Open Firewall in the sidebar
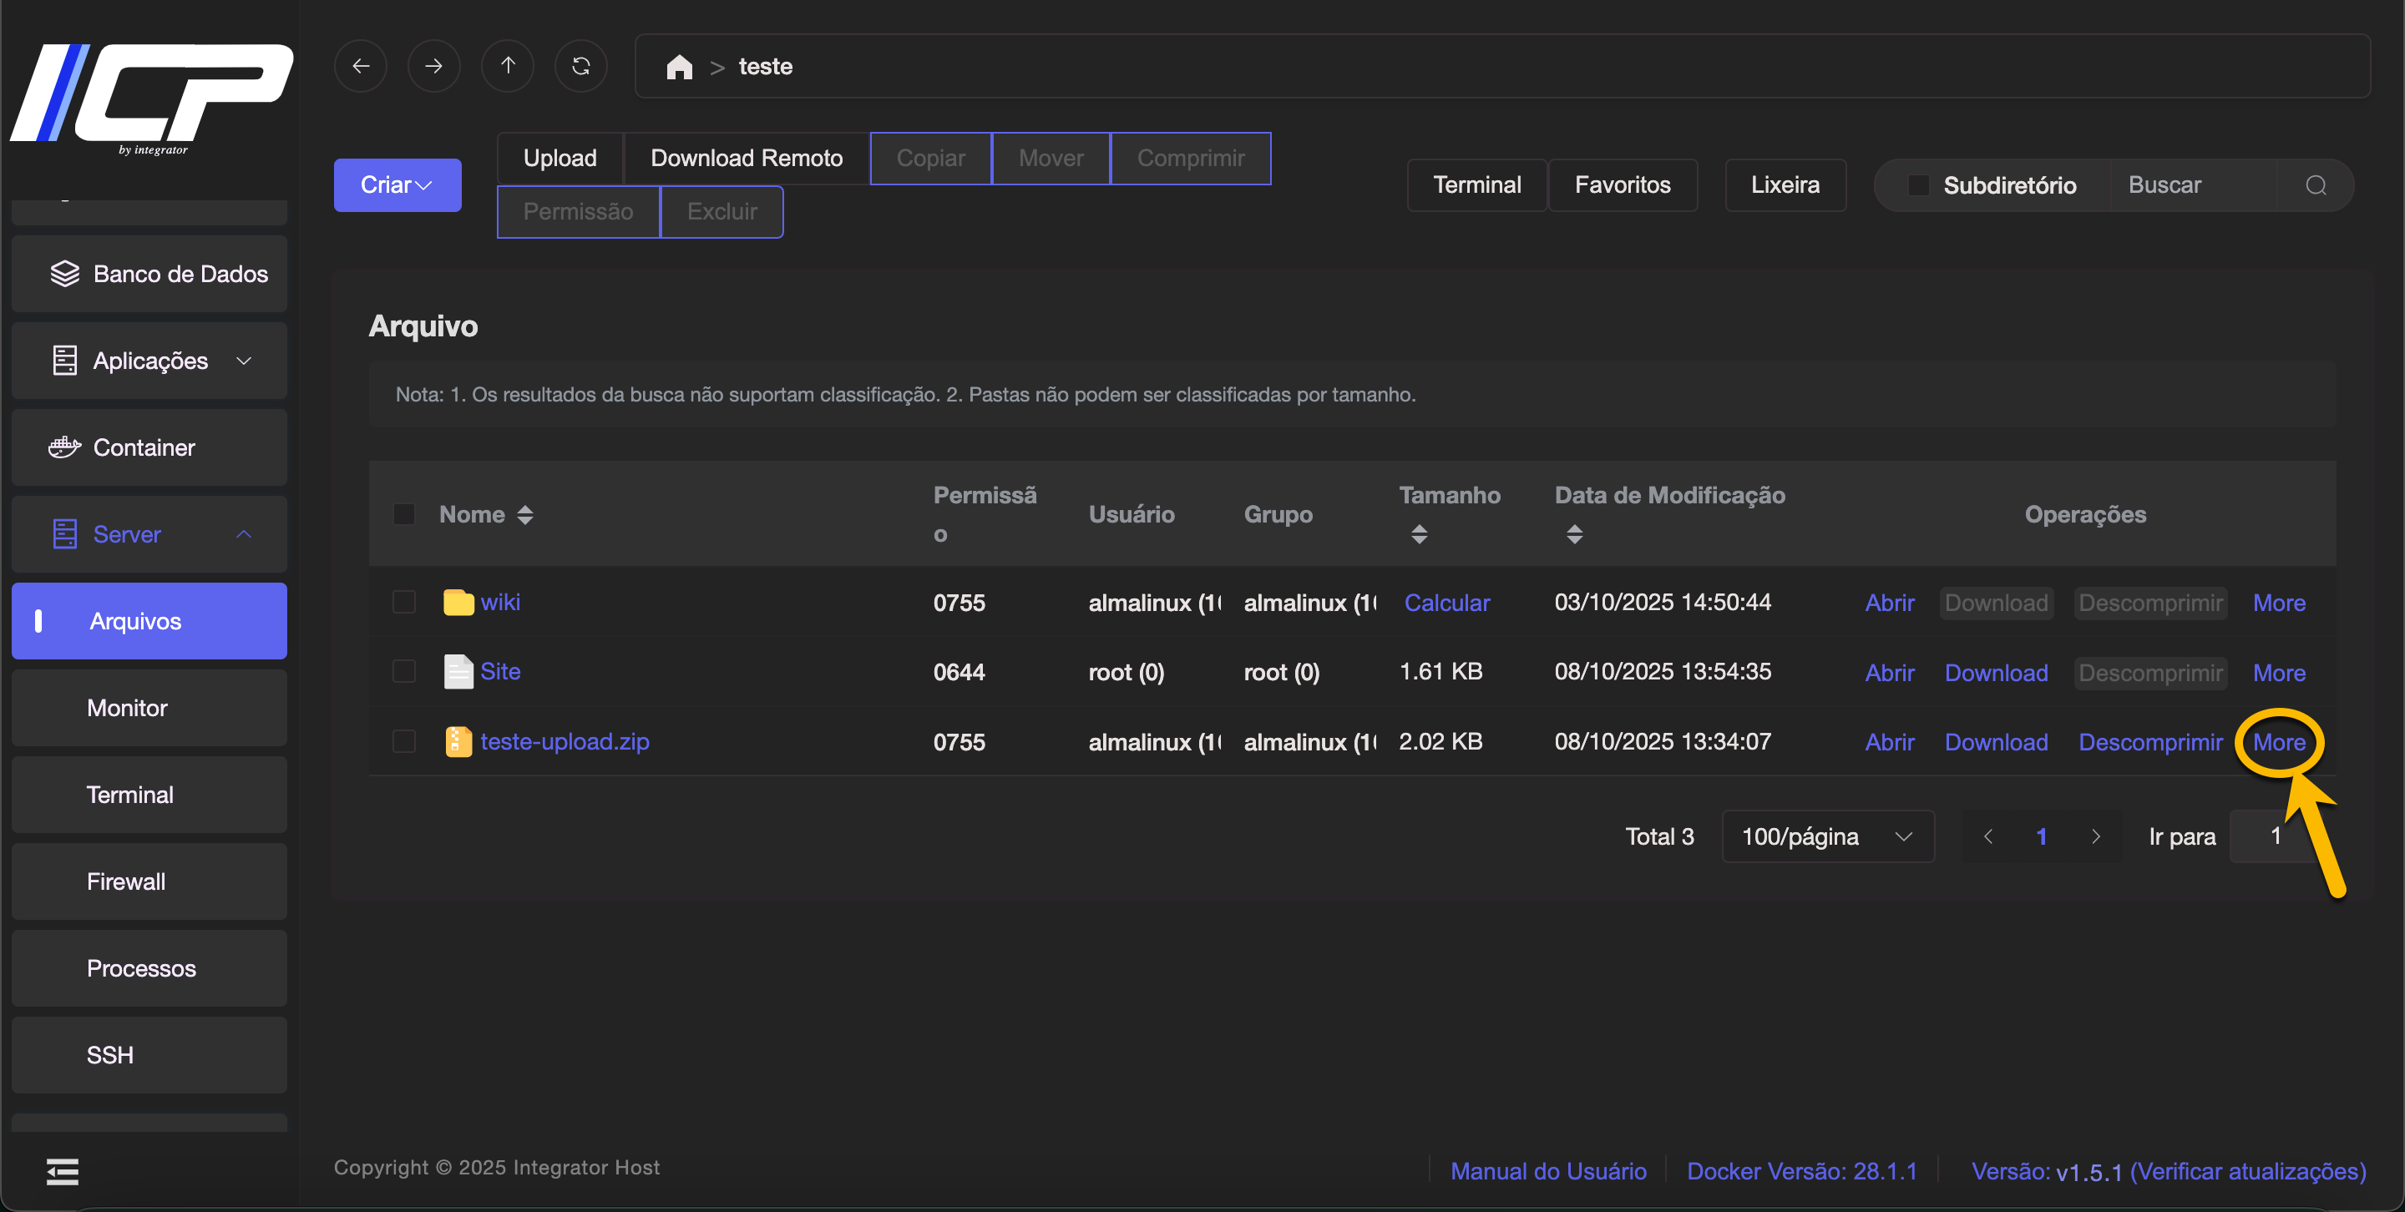Image resolution: width=2405 pixels, height=1212 pixels. [x=126, y=881]
